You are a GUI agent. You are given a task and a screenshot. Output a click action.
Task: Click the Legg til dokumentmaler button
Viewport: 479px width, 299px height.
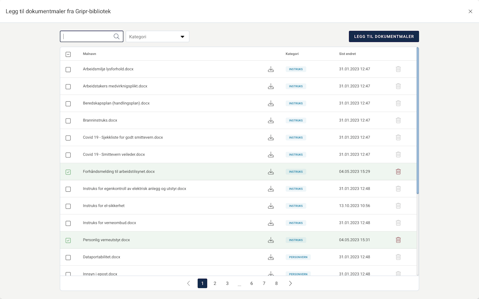384,37
